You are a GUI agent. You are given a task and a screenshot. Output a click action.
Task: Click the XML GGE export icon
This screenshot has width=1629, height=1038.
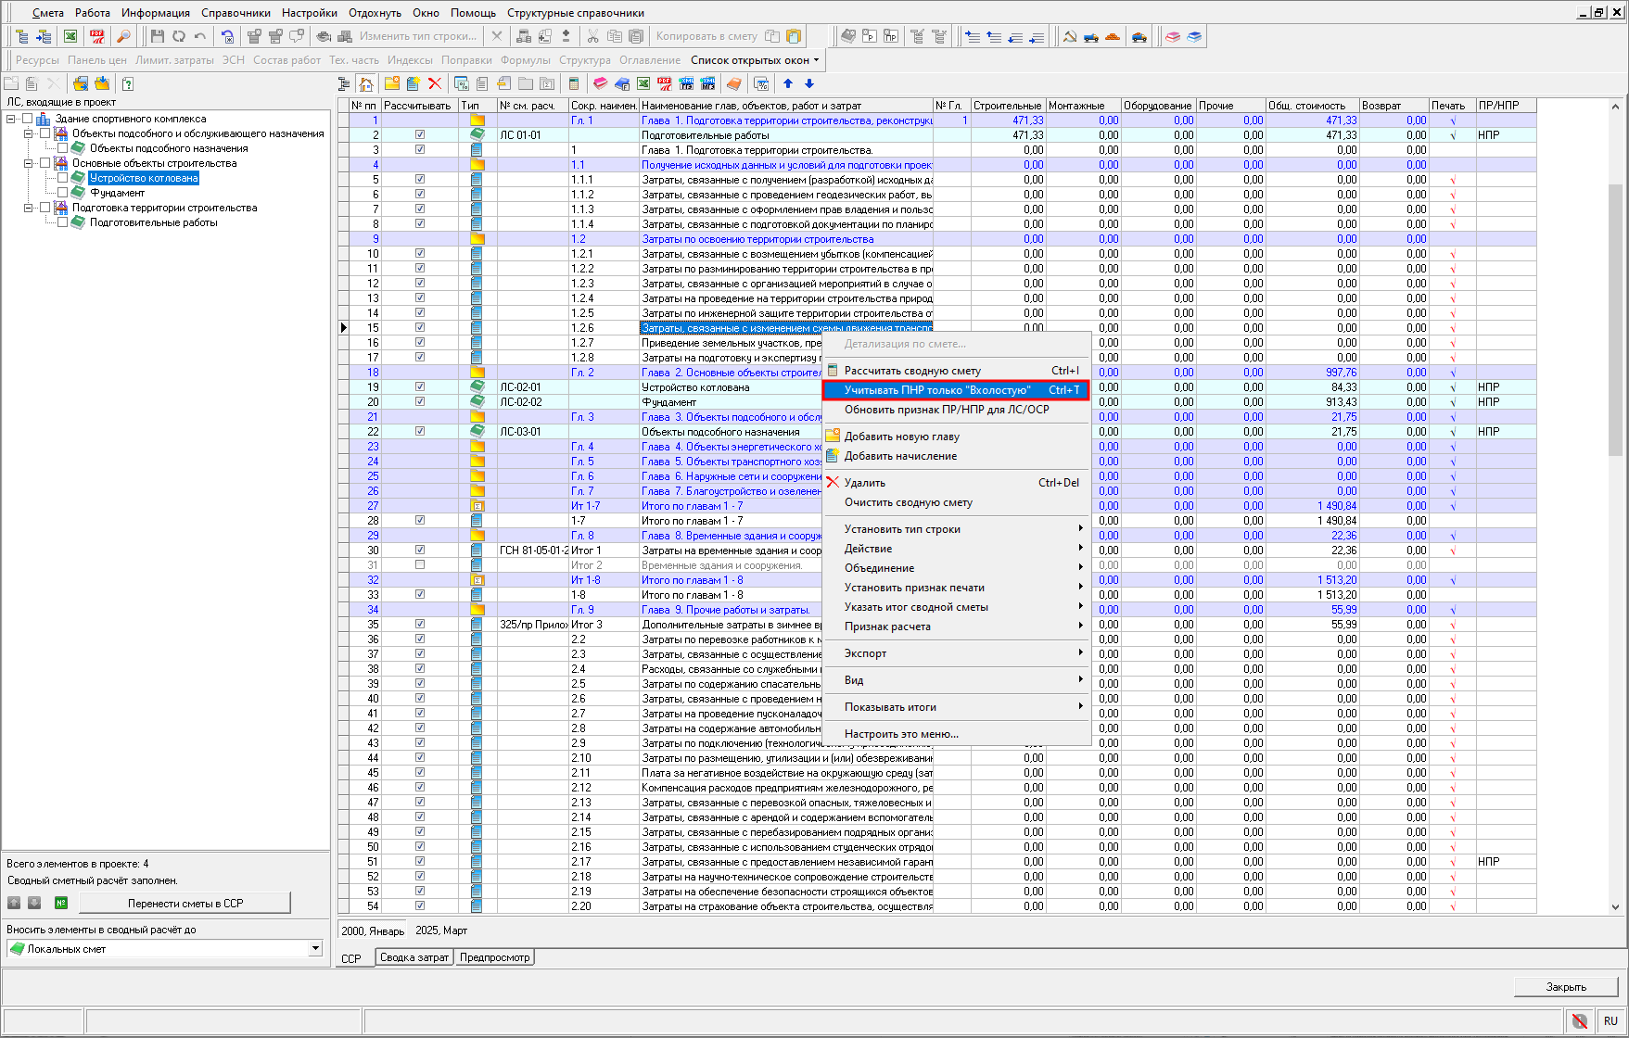pyautogui.click(x=686, y=83)
